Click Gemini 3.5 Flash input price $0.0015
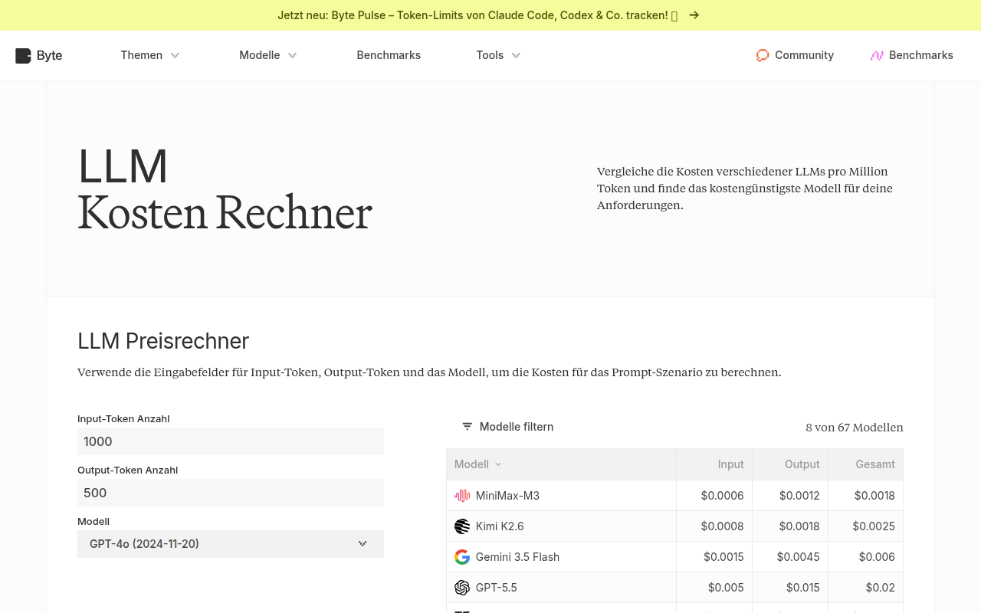Screen dimensions: 981x613 pyautogui.click(x=723, y=557)
